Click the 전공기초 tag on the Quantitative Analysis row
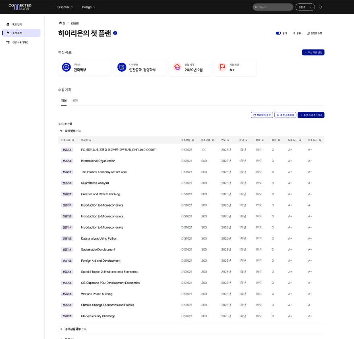 pos(67,183)
